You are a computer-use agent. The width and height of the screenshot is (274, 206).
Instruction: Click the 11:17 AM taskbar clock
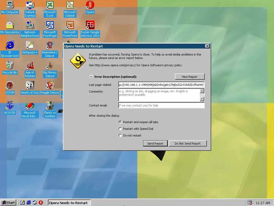point(263,203)
